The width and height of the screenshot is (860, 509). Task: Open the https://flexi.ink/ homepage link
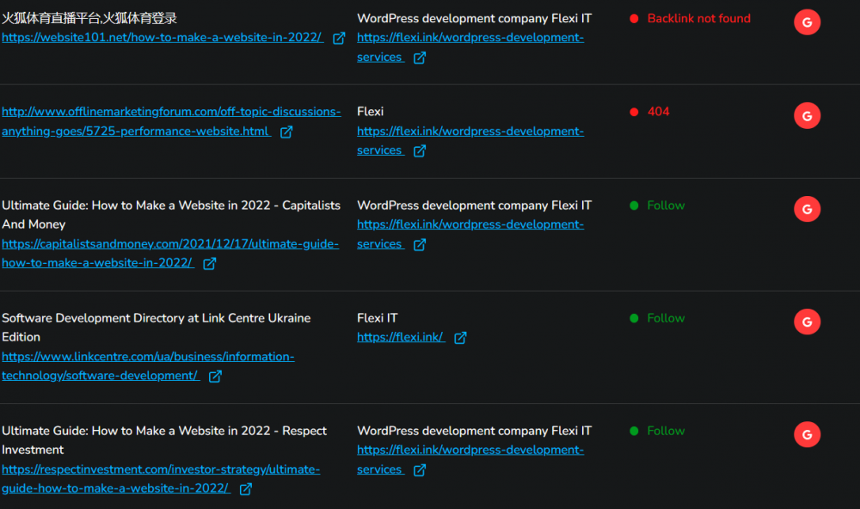tap(401, 337)
